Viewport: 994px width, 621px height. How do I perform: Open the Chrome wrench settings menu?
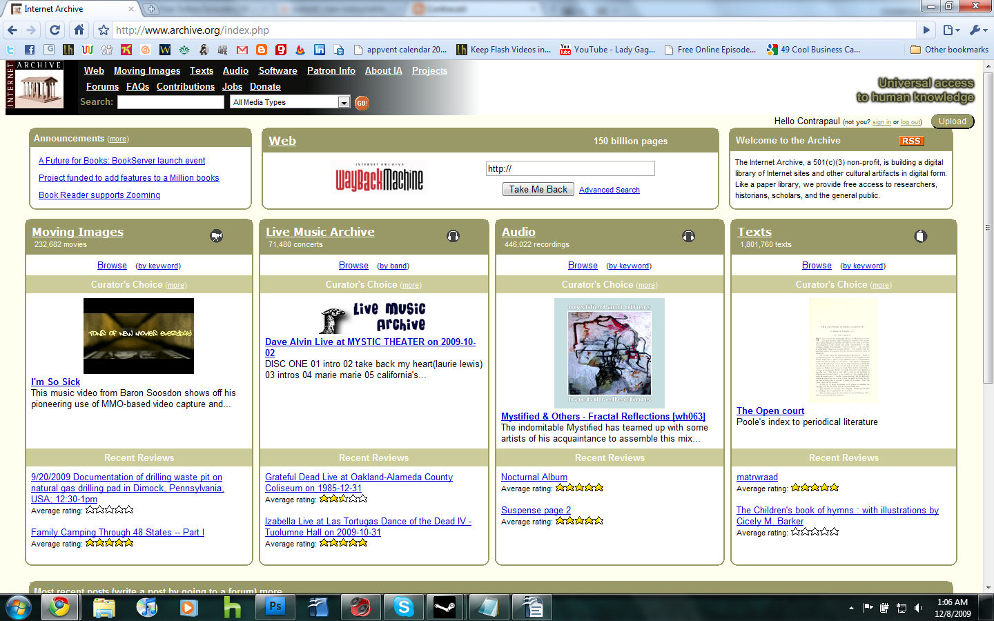coord(978,30)
